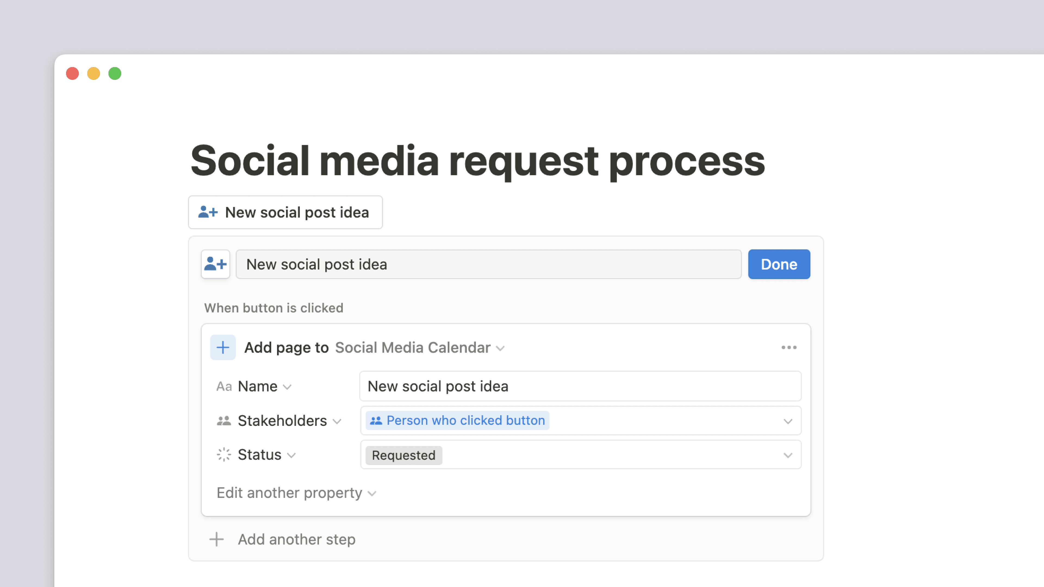Click the Status spinner icon

pyautogui.click(x=224, y=455)
